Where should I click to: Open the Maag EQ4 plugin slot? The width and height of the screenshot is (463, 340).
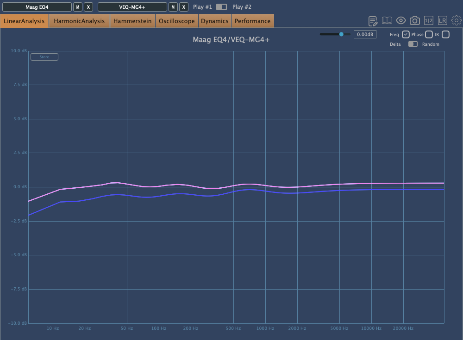pyautogui.click(x=37, y=7)
